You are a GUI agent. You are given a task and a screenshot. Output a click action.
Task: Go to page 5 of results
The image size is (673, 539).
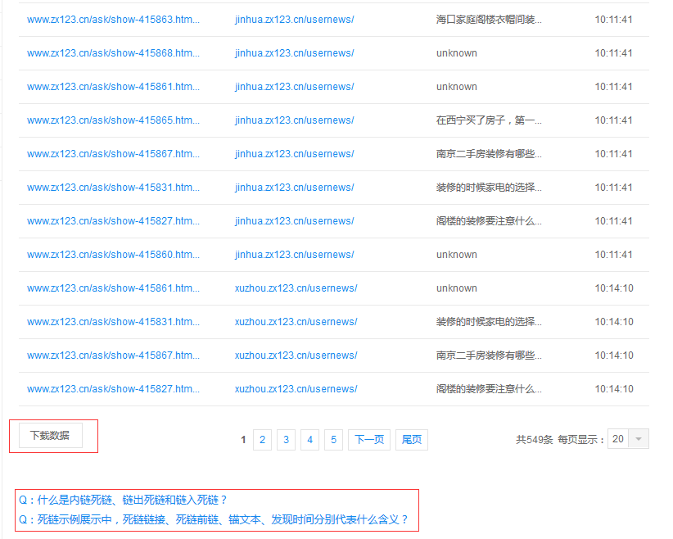(x=333, y=440)
